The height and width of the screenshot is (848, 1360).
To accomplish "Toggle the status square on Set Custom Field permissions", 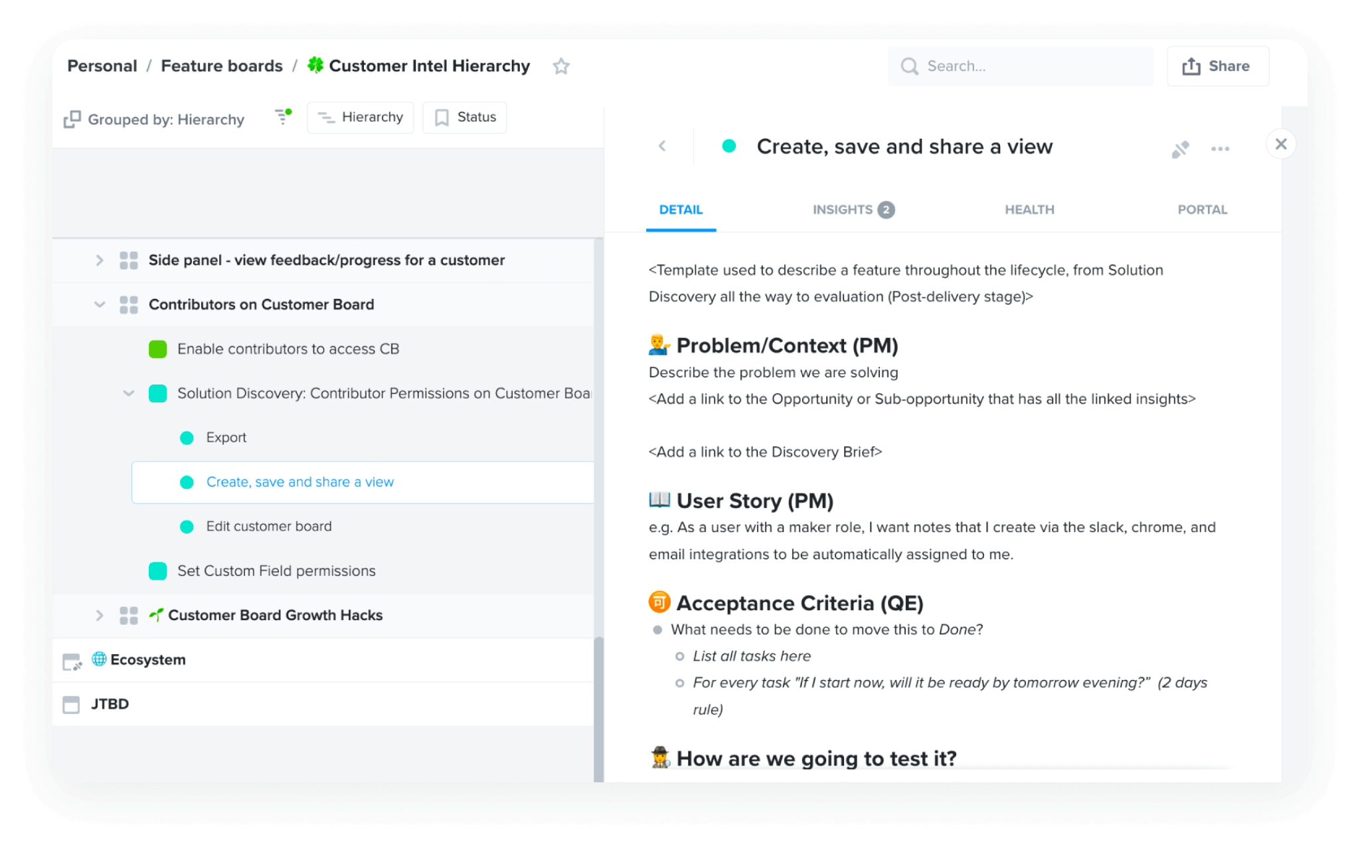I will pos(157,570).
